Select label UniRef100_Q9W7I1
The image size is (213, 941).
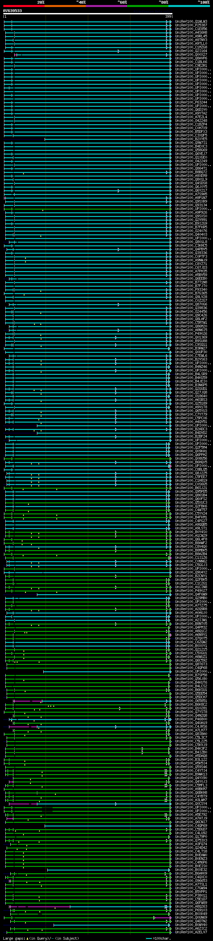pos(191,143)
